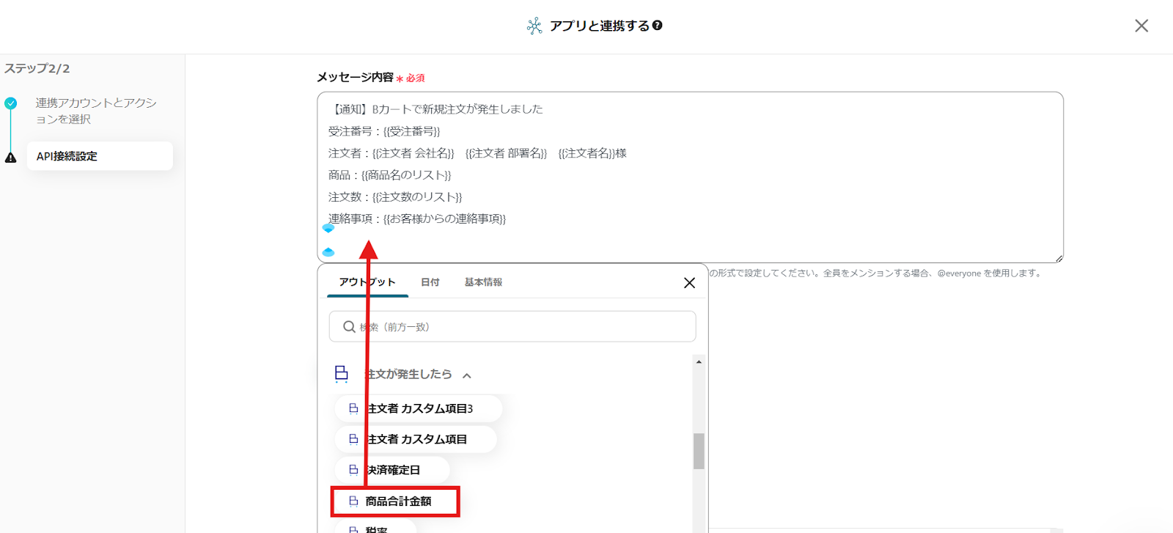Viewport: 1173px width, 533px height.
Task: Click the メッセージ内容 field label
Action: [x=356, y=77]
